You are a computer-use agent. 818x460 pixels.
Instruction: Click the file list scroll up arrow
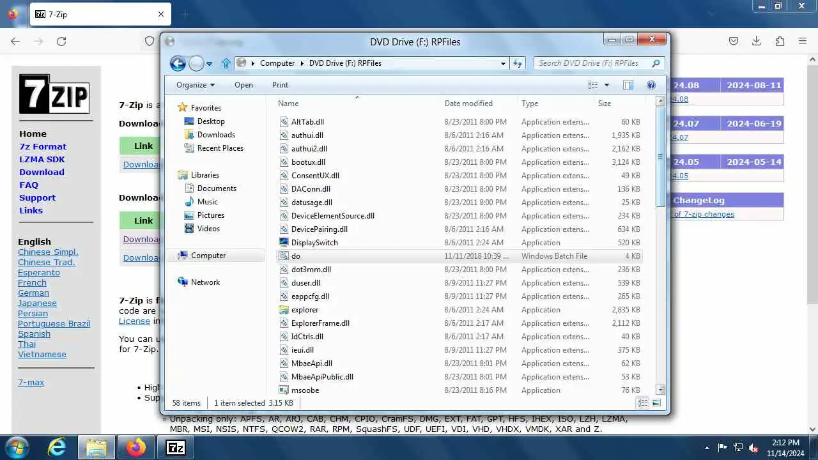click(x=660, y=101)
